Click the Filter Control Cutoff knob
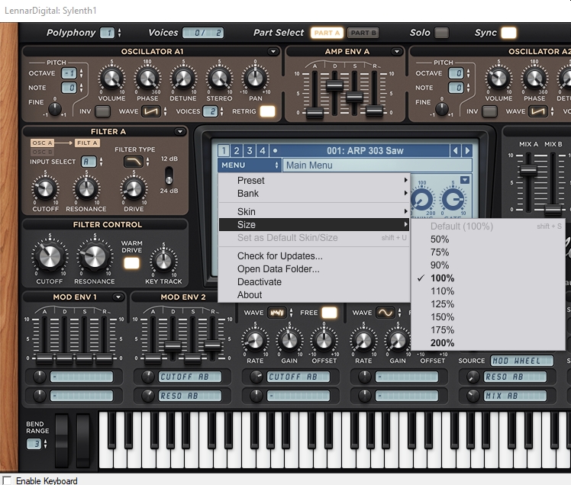 click(50, 257)
